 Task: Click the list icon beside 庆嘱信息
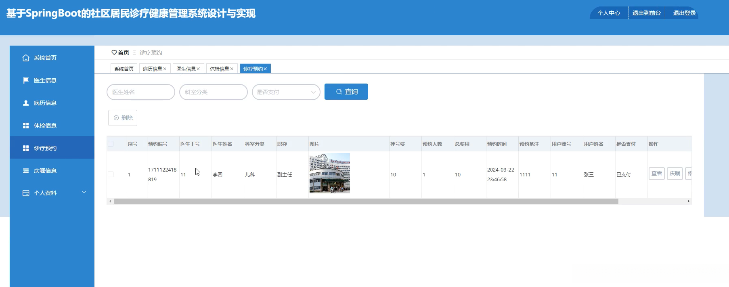point(26,171)
